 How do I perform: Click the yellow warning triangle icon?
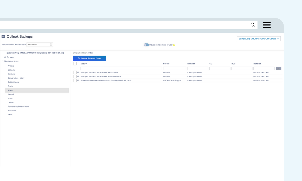[174, 45]
